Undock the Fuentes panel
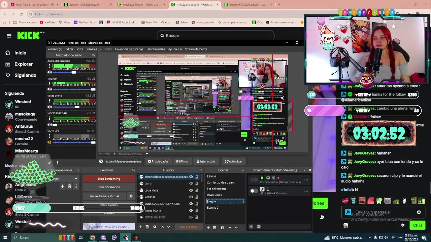The height and width of the screenshot is (242, 431). [x=201, y=170]
